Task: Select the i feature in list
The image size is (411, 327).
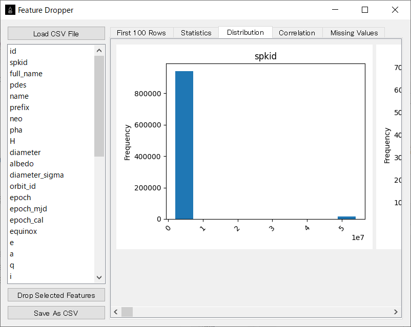Action: (51, 276)
